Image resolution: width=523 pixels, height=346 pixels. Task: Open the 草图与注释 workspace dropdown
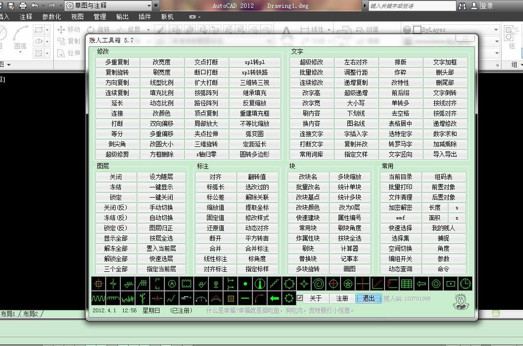click(156, 6)
